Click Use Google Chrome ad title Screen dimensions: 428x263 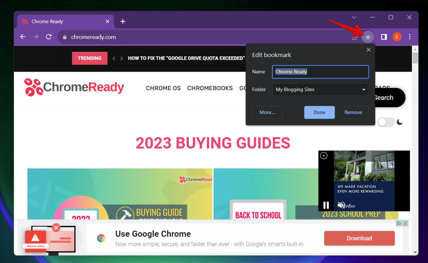[153, 234]
